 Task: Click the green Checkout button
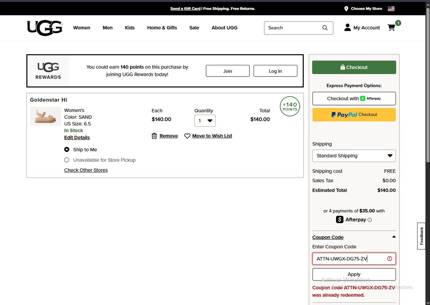coord(354,67)
